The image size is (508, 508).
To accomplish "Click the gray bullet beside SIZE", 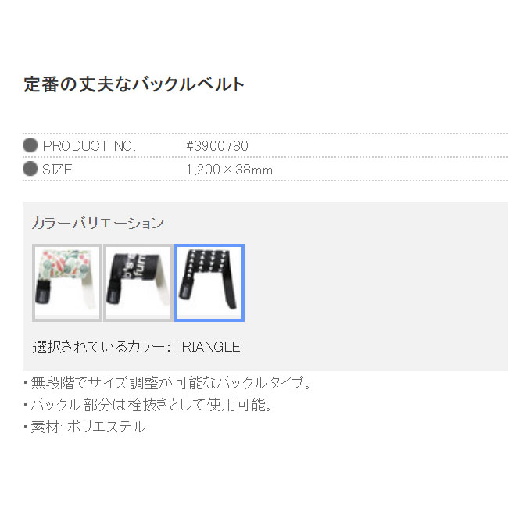I will click(30, 169).
